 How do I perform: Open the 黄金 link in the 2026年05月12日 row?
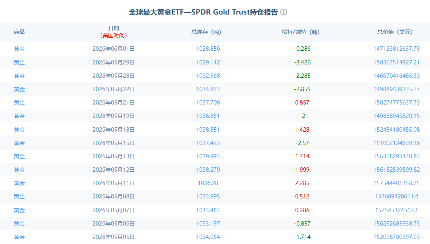19,170
